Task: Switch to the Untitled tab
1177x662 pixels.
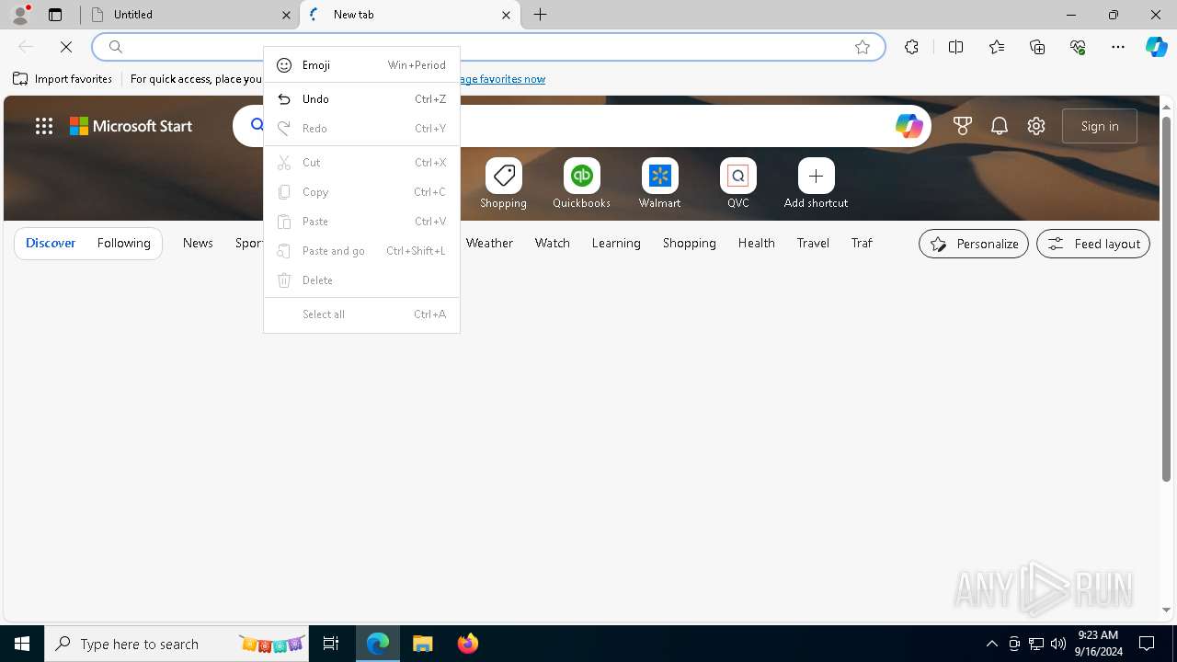Action: point(190,15)
